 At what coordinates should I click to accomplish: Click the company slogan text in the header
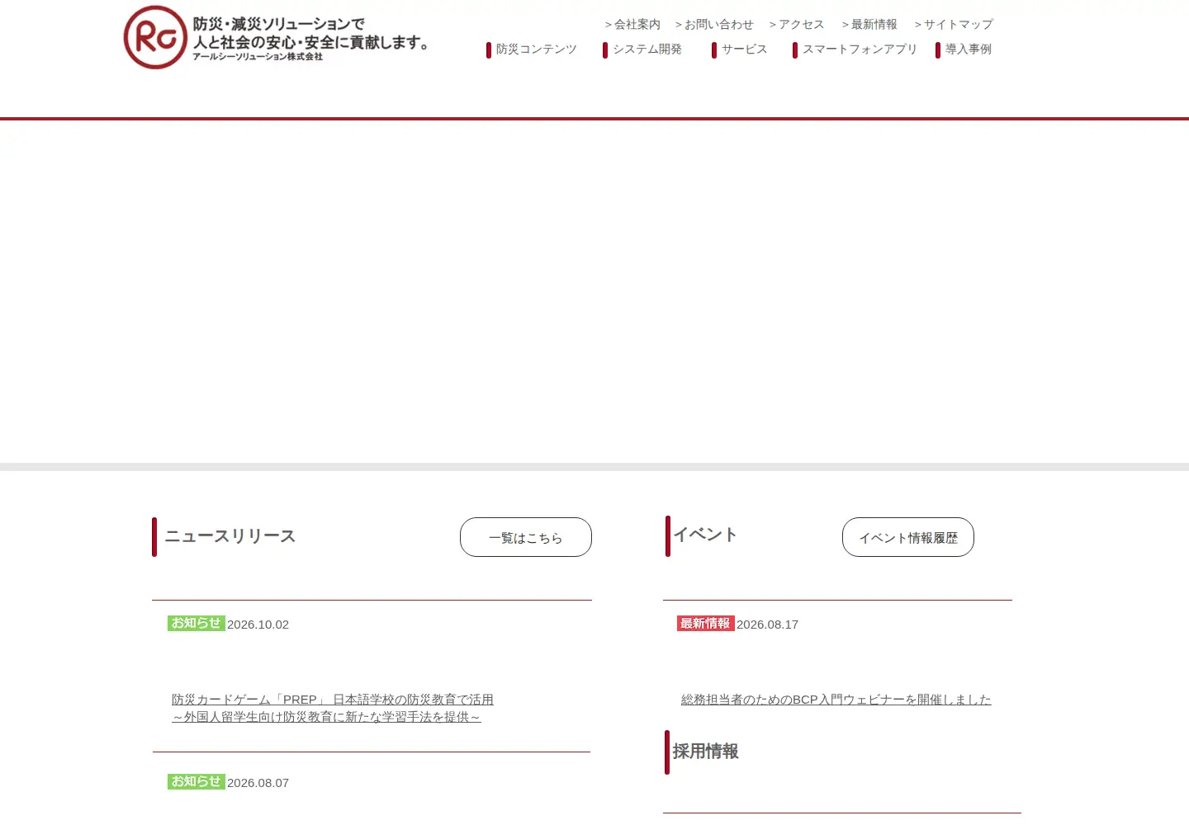[x=310, y=34]
